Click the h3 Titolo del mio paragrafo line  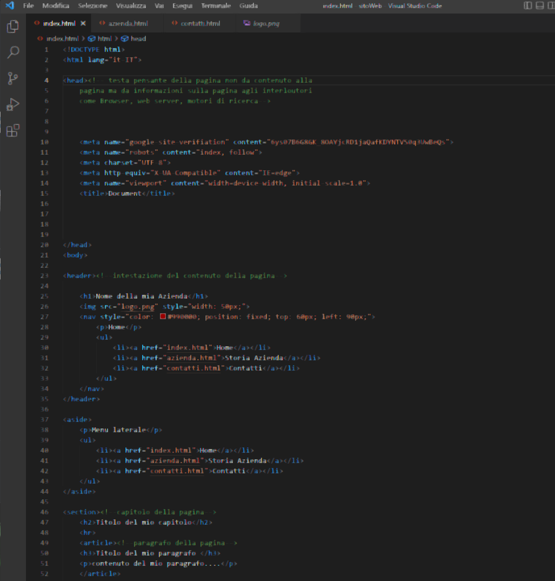[150, 553]
